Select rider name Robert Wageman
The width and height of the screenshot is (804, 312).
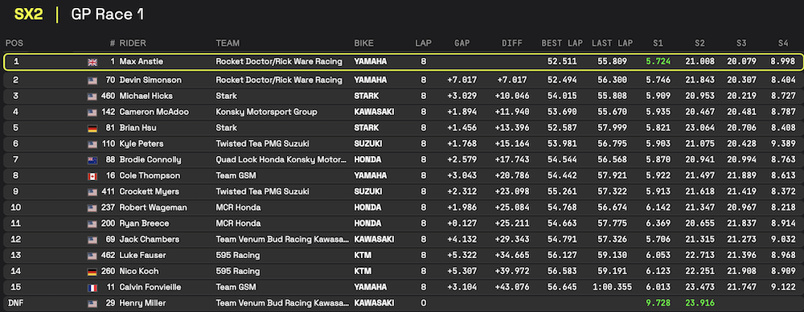point(154,207)
